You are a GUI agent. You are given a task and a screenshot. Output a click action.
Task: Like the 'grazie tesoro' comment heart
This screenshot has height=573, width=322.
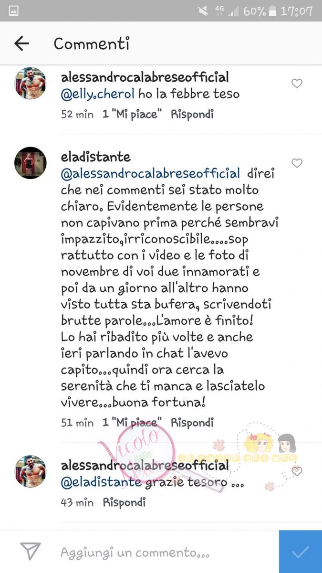tap(297, 471)
